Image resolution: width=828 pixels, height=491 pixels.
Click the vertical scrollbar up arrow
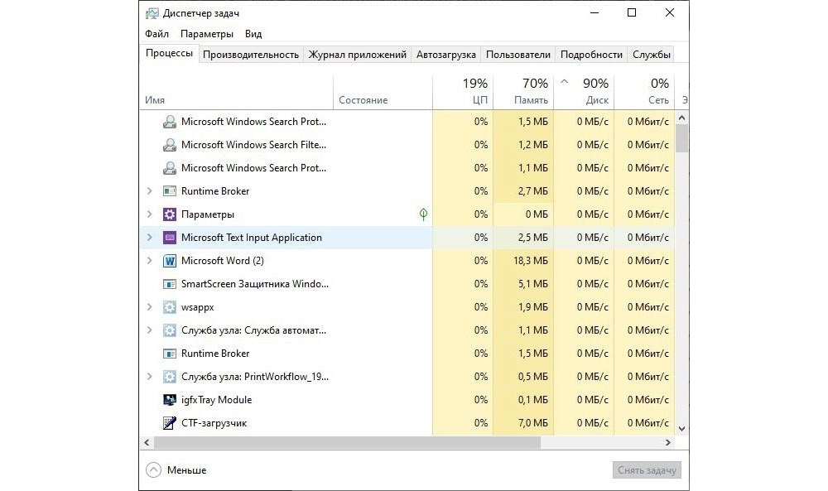(x=681, y=118)
